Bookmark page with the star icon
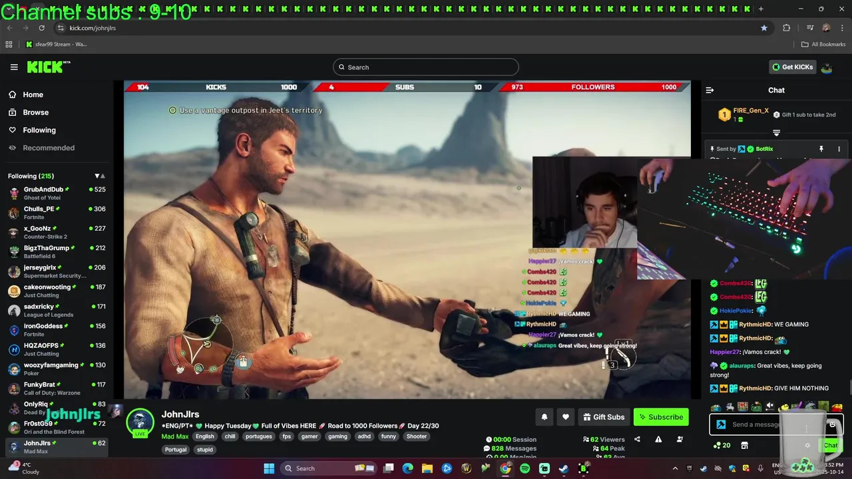852x479 pixels. pyautogui.click(x=764, y=28)
